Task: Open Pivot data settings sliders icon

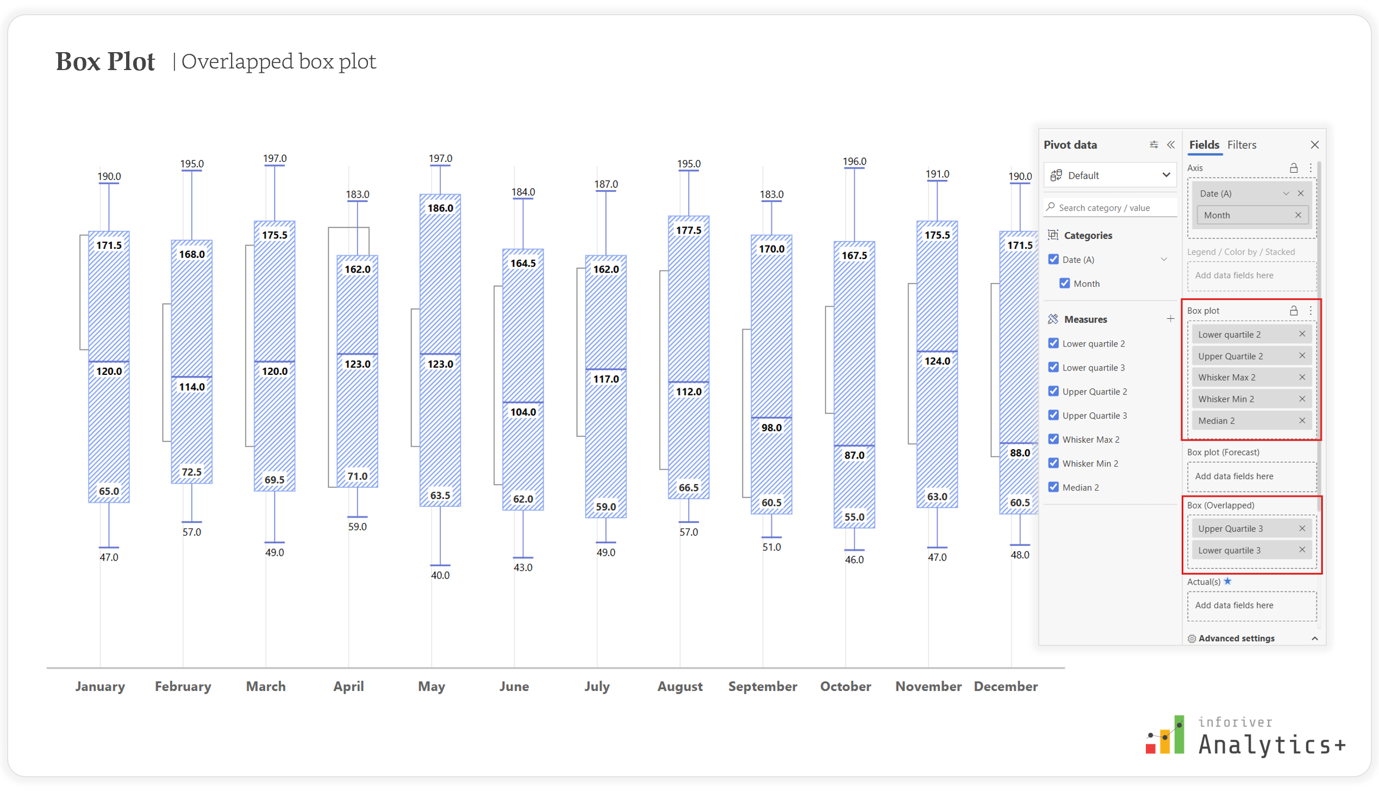Action: [x=1153, y=144]
